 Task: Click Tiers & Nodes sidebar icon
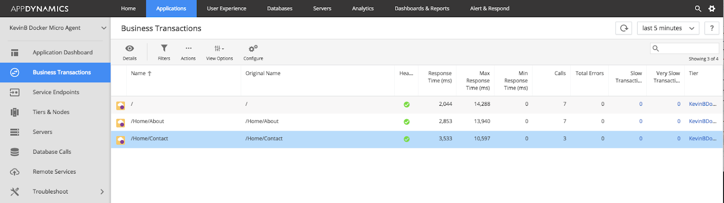coord(14,112)
